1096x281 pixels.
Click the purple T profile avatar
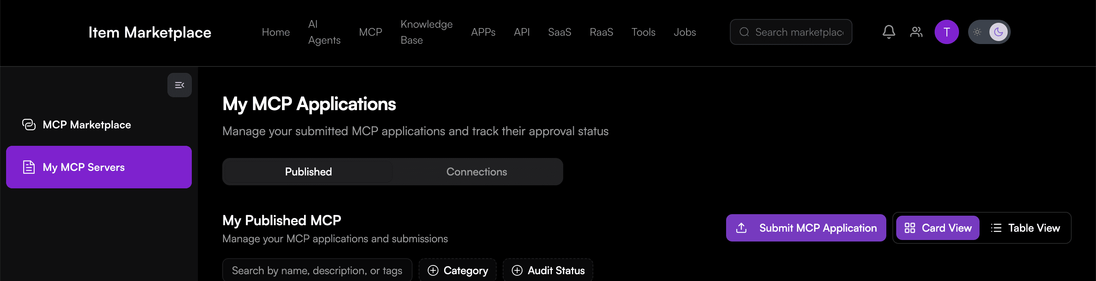tap(946, 32)
